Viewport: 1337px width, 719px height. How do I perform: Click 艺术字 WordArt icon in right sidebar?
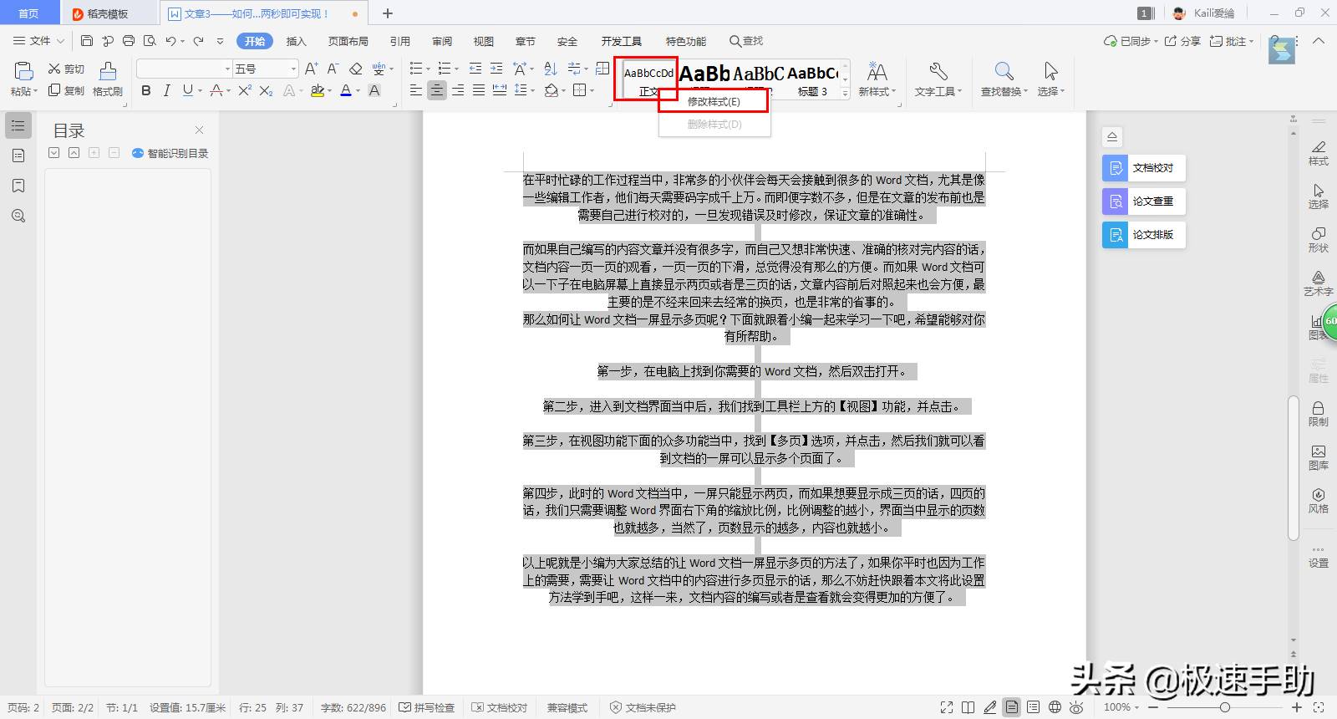click(1318, 283)
